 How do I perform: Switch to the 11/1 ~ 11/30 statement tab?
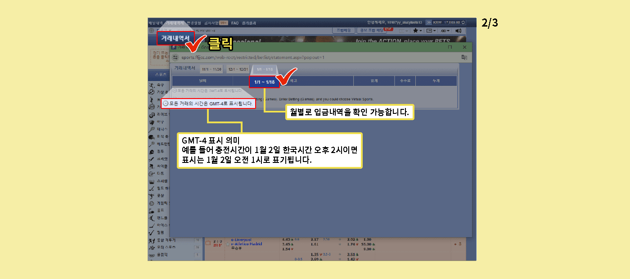coord(211,69)
